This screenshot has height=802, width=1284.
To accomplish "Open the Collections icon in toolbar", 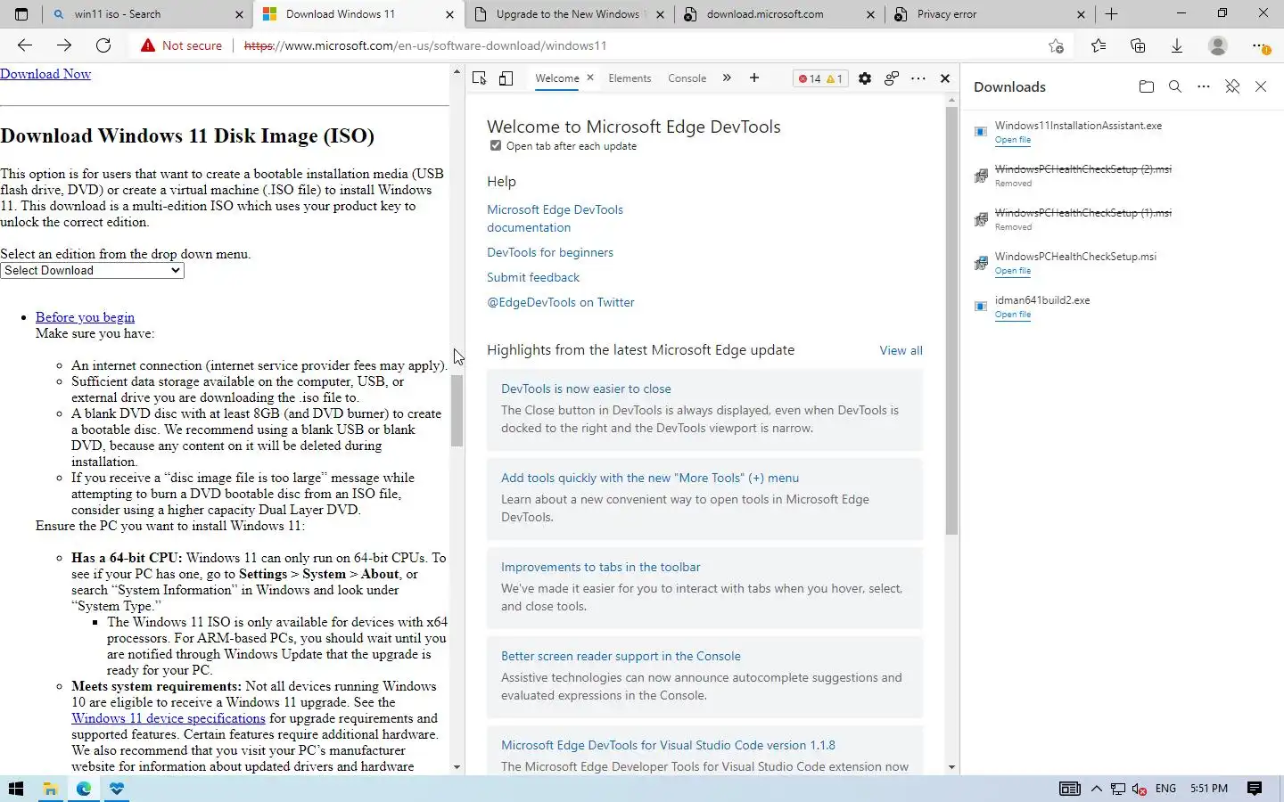I will click(1138, 45).
